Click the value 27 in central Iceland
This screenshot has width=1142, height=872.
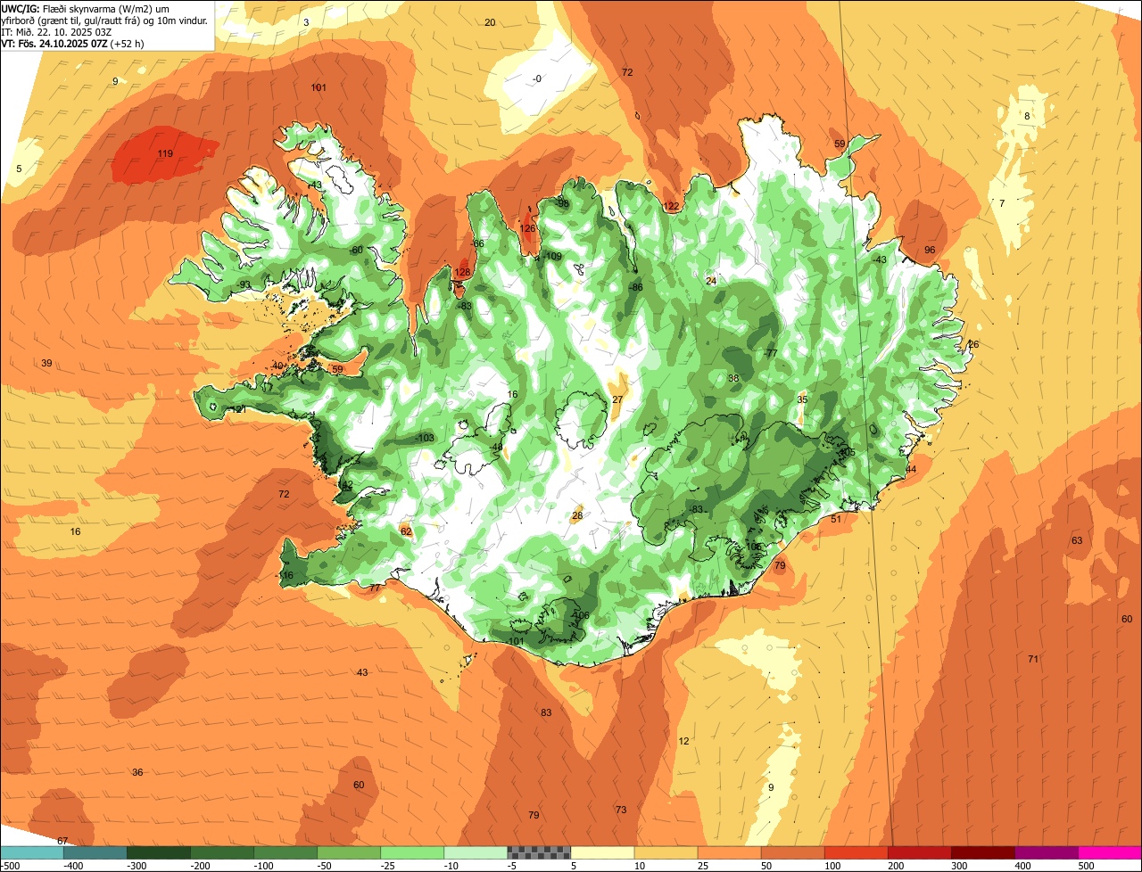[x=617, y=399]
